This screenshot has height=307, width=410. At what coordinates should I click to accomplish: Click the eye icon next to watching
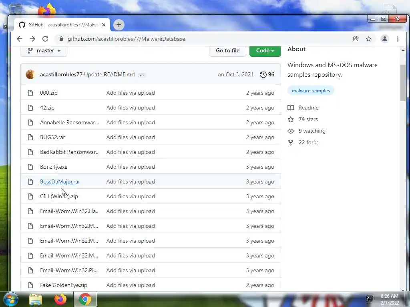pyautogui.click(x=291, y=131)
